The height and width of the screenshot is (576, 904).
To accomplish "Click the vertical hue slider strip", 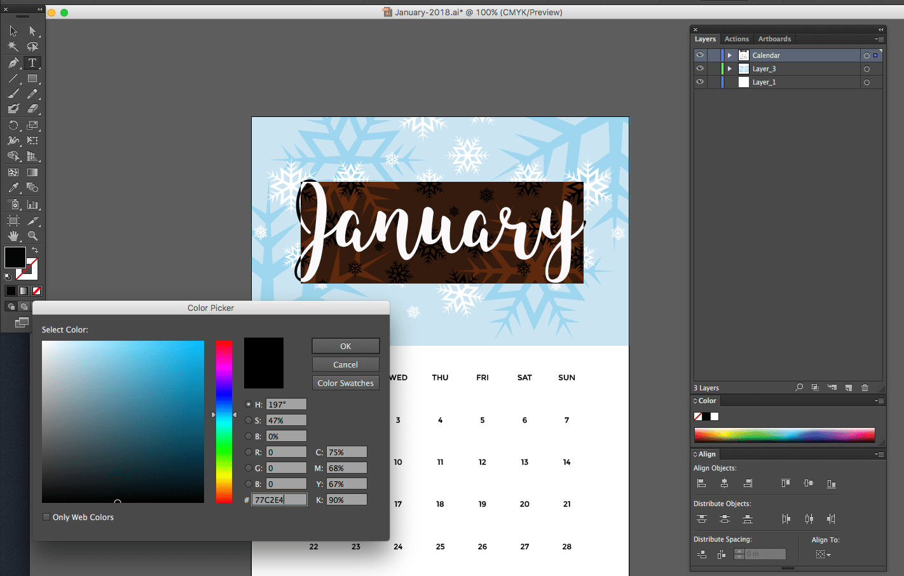I will [224, 422].
